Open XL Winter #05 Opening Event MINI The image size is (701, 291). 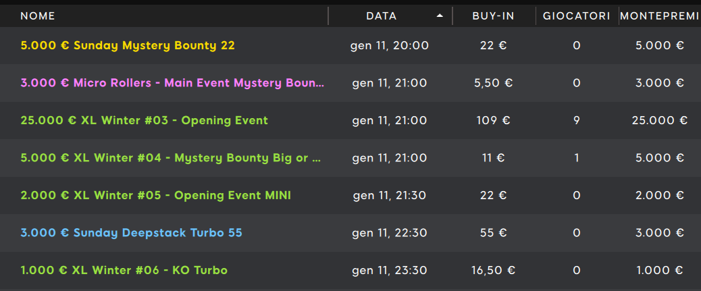click(156, 196)
